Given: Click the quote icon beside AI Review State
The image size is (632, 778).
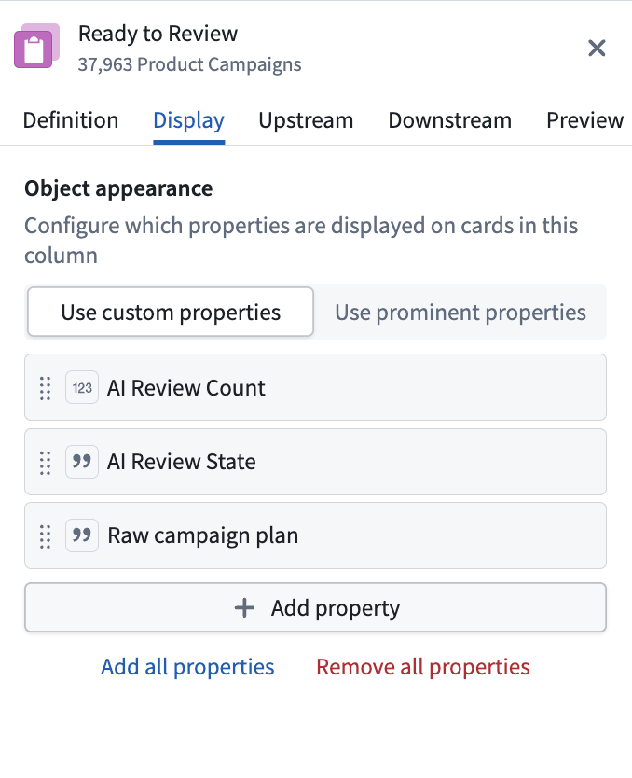Looking at the screenshot, I should (x=82, y=462).
